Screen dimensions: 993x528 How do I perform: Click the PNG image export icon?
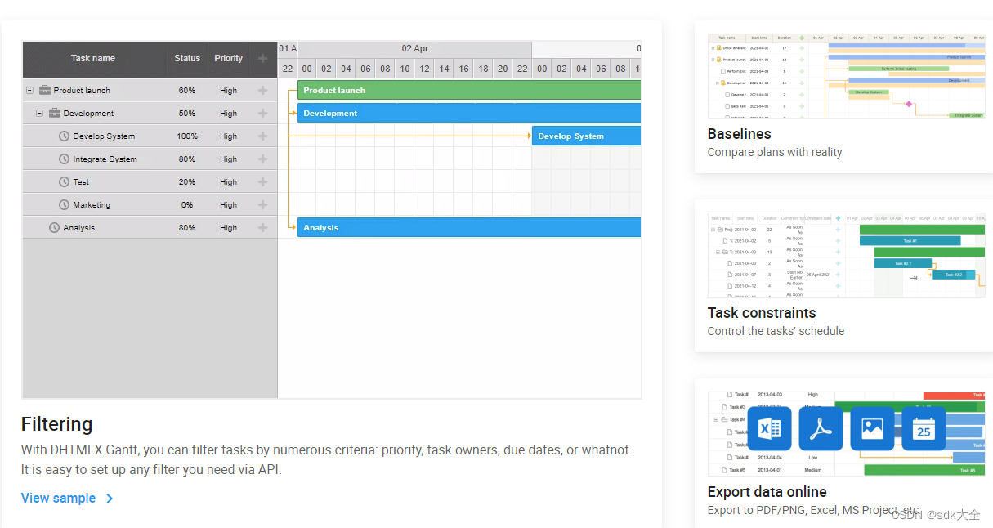(872, 429)
